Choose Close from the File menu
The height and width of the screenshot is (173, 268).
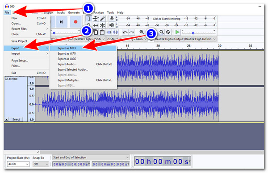pos(27,34)
